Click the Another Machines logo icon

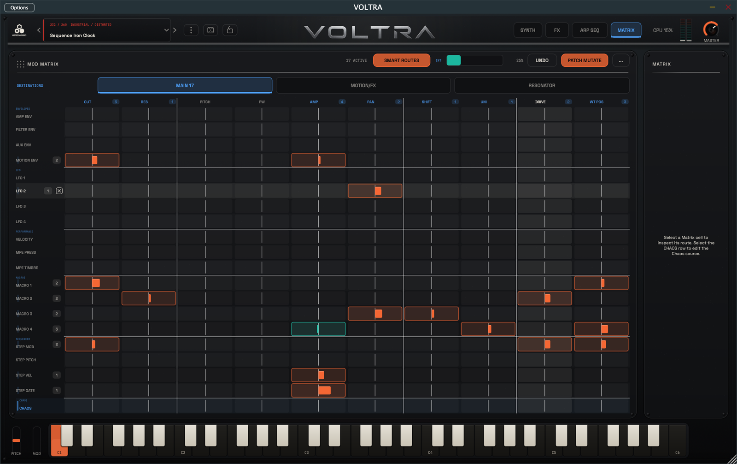pos(19,30)
